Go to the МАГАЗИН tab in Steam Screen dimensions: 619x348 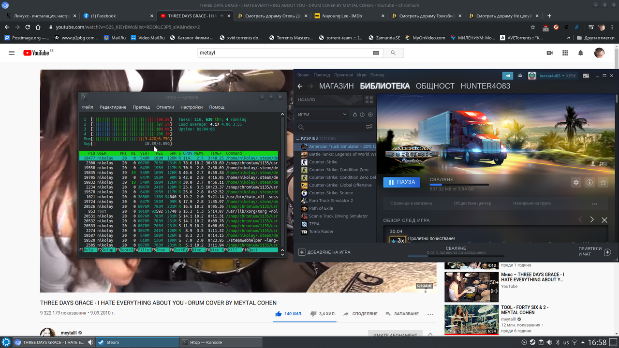click(x=337, y=86)
